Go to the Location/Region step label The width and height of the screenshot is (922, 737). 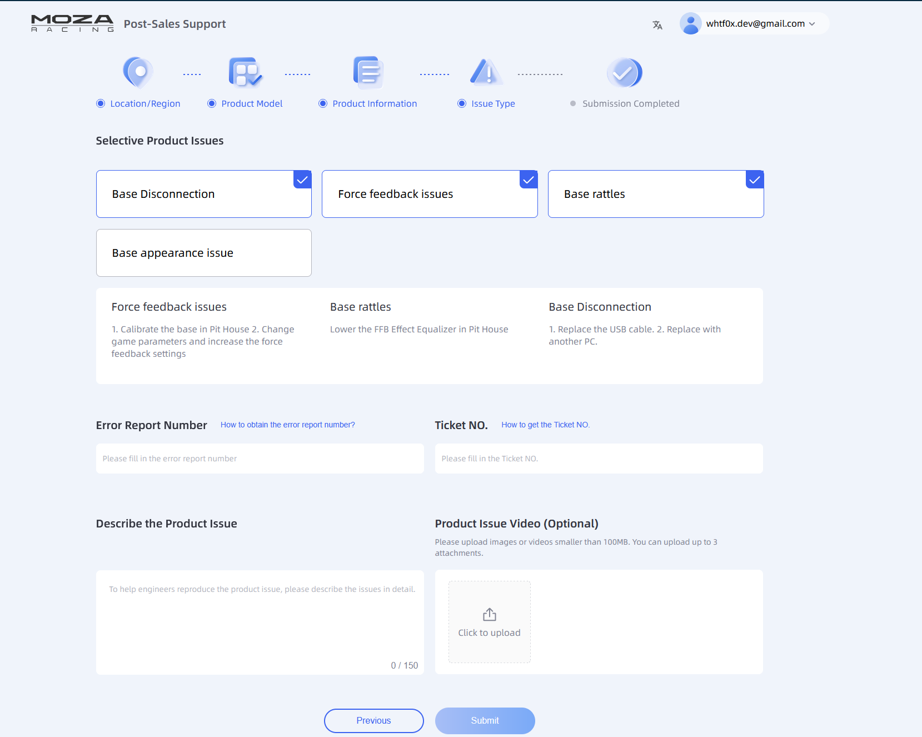[x=144, y=103]
